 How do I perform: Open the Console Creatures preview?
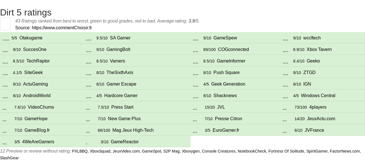coord(219,151)
